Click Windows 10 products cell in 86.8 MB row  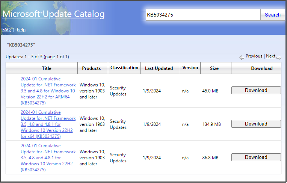[92, 158]
